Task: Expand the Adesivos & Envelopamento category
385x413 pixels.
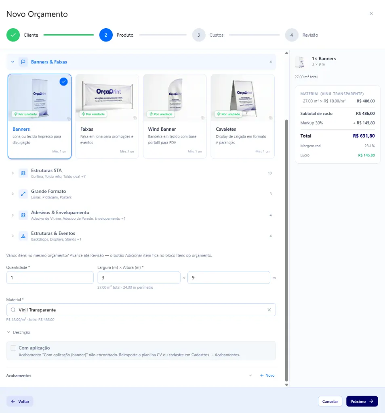Action: point(13,215)
